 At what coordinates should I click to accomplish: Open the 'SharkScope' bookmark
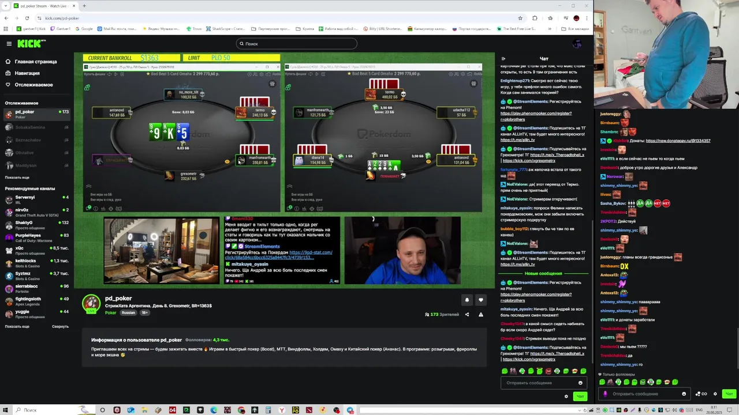pos(226,29)
